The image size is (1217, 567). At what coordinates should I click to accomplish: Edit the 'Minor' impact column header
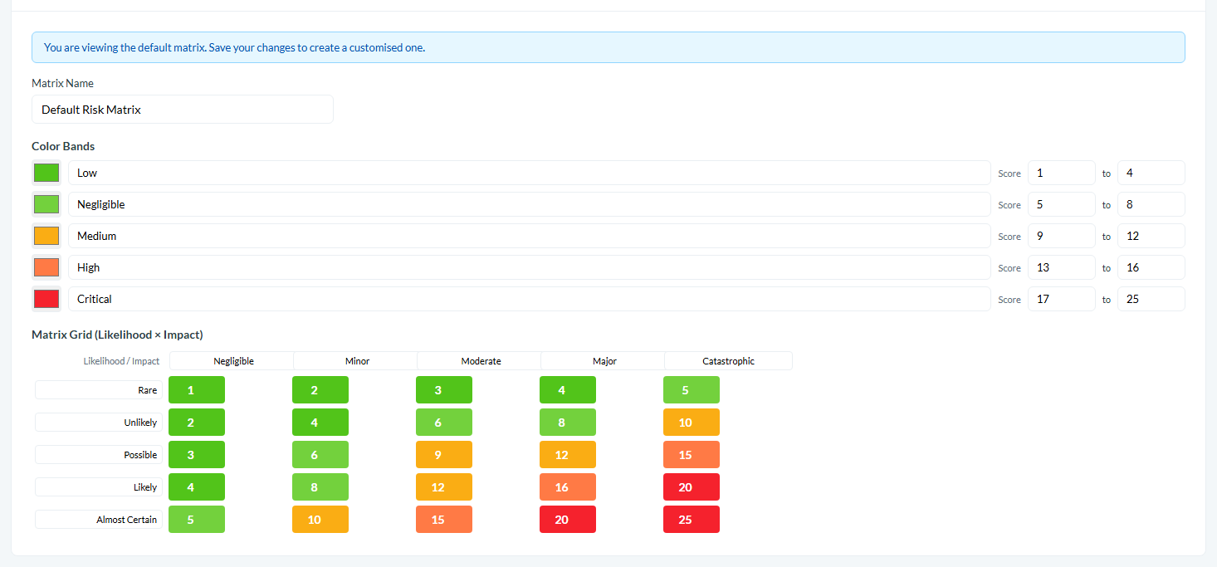click(x=356, y=361)
